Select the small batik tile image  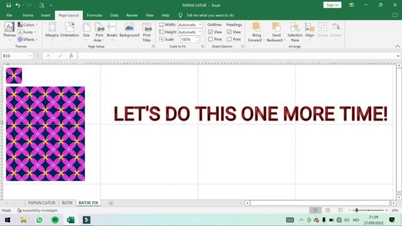[14, 75]
